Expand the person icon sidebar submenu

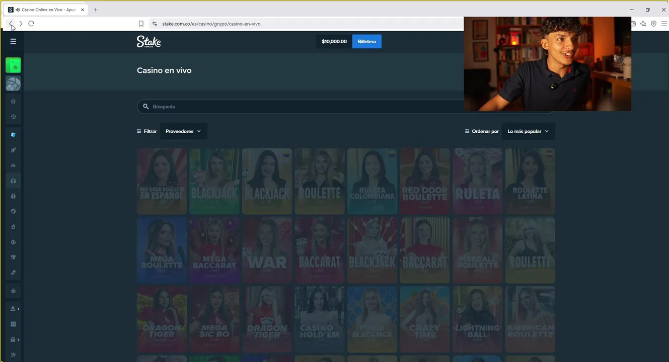tap(15, 309)
